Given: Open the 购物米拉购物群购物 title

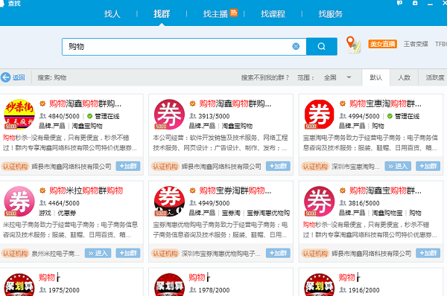Looking at the screenshot, I should (x=86, y=190).
